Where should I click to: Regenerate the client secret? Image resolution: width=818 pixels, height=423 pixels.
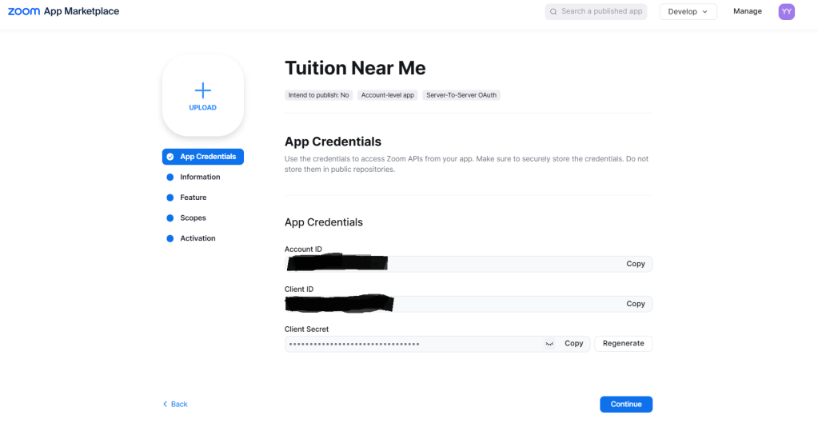(623, 344)
